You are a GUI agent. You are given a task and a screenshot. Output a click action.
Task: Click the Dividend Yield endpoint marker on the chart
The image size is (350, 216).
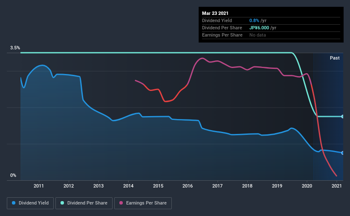point(343,153)
